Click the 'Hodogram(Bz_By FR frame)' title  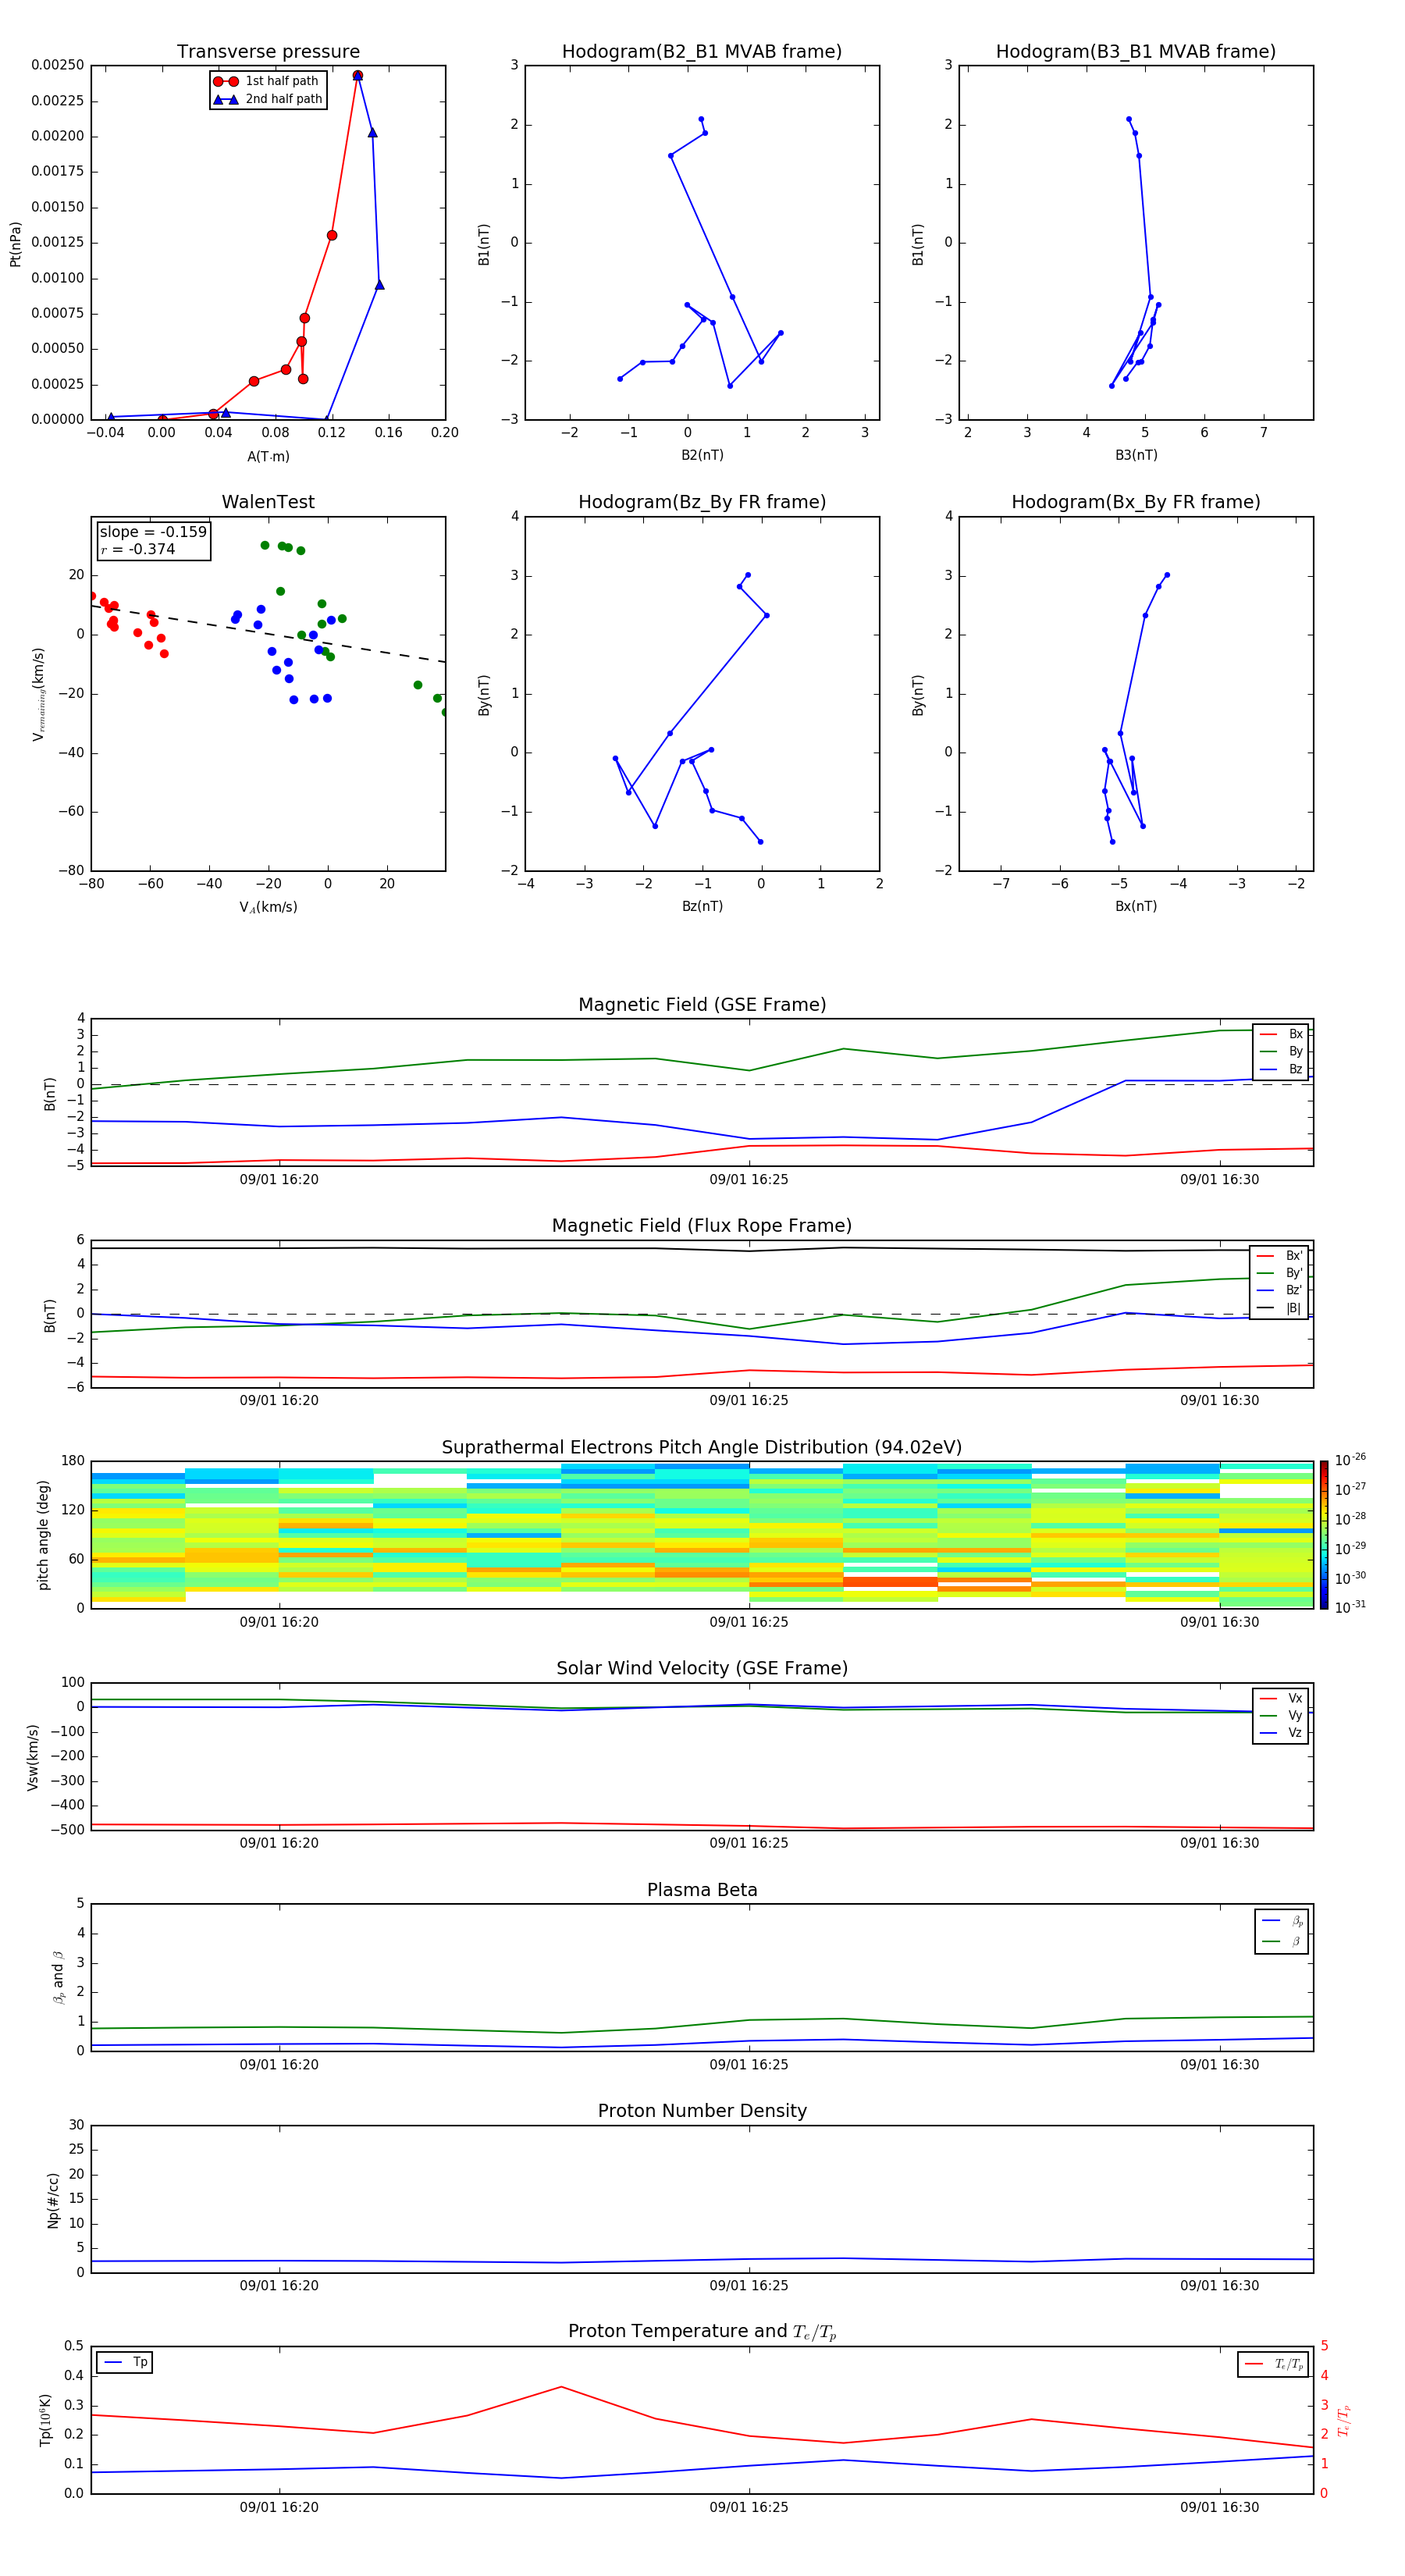[702, 502]
